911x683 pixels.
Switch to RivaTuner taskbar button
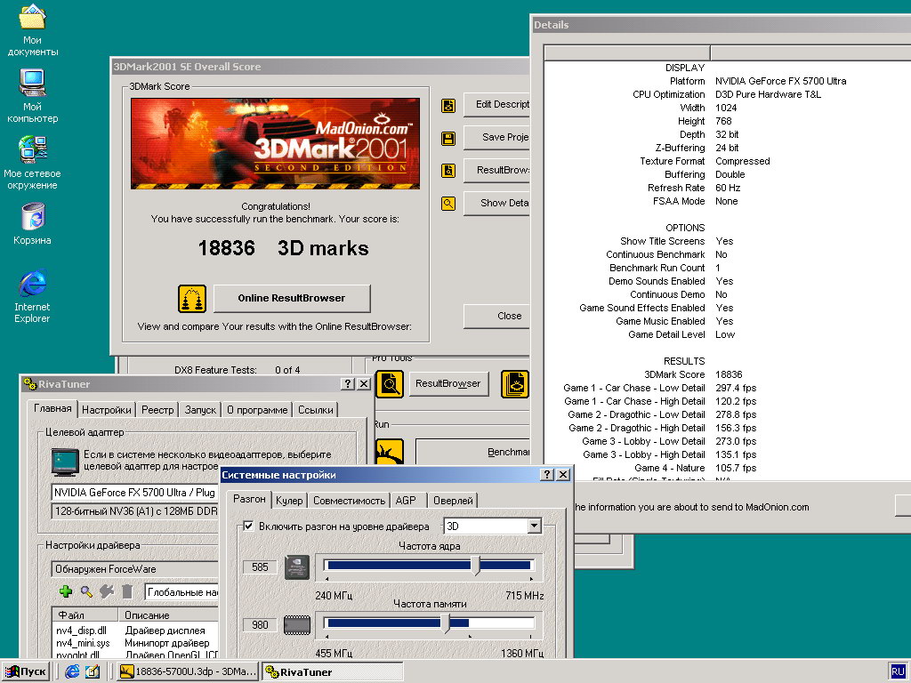pyautogui.click(x=332, y=672)
